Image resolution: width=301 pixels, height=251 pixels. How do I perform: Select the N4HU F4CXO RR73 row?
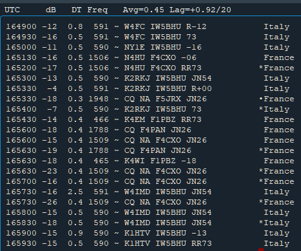click(x=150, y=68)
